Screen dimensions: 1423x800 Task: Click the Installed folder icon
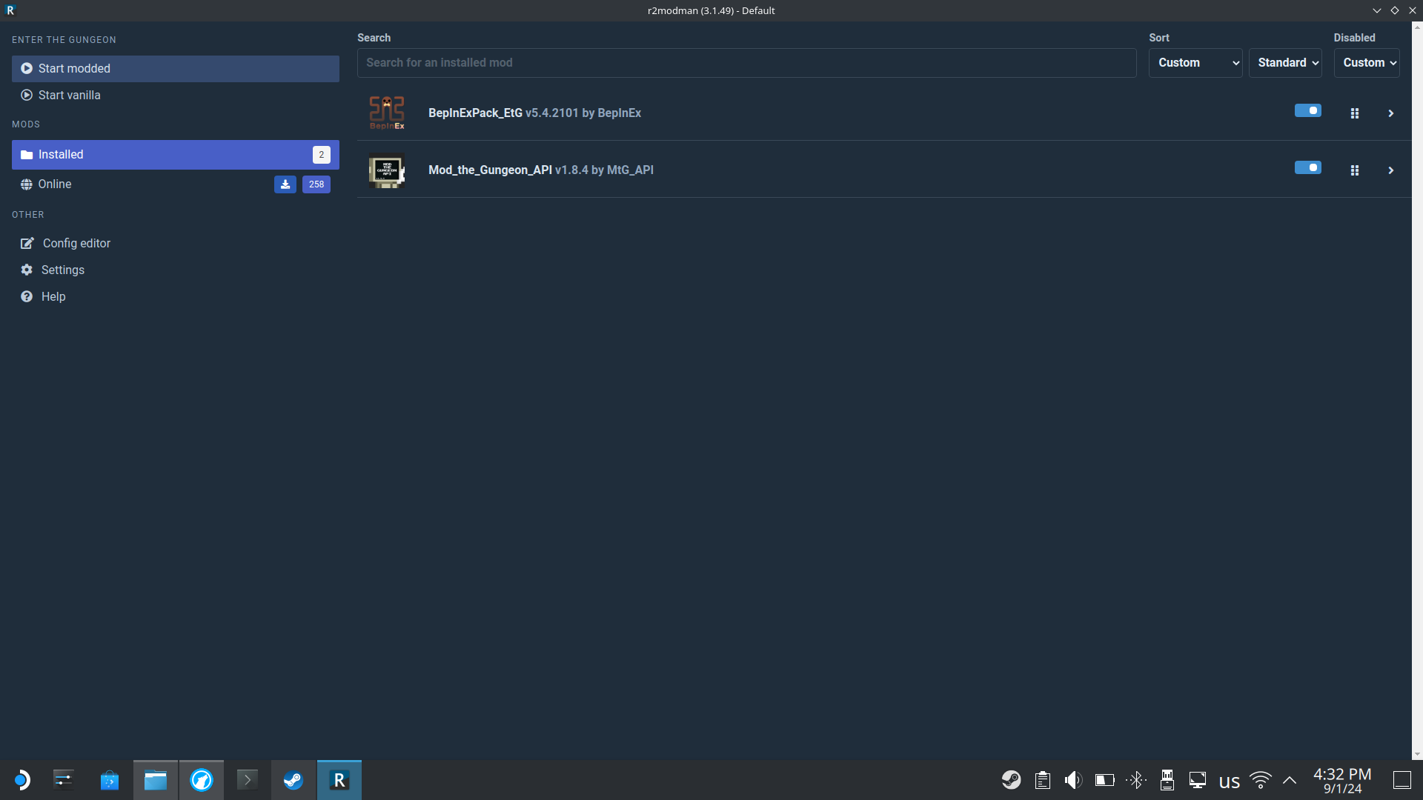coord(27,154)
